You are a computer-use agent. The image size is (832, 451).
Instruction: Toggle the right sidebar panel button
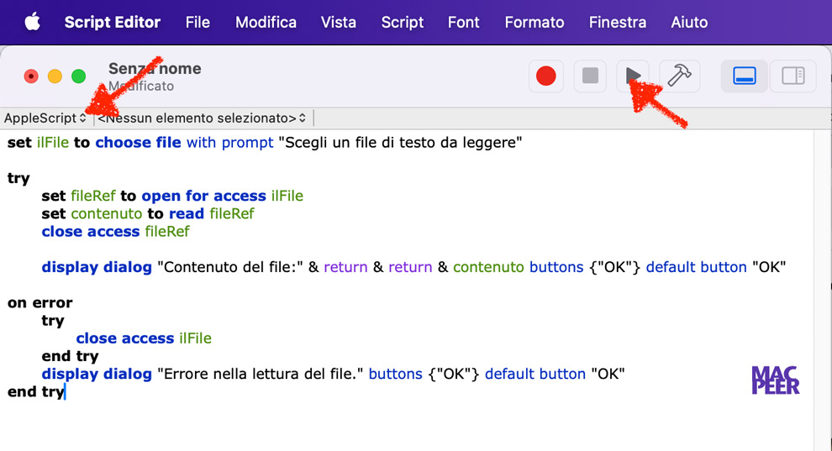(x=793, y=76)
